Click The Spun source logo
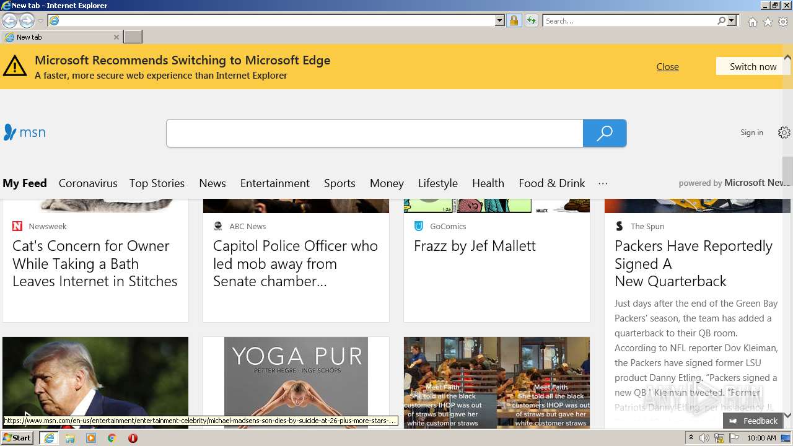Screen dimensions: 793x446 (620, 226)
